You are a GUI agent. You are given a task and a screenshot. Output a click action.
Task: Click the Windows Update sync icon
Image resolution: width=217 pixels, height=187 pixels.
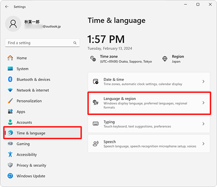10,176
